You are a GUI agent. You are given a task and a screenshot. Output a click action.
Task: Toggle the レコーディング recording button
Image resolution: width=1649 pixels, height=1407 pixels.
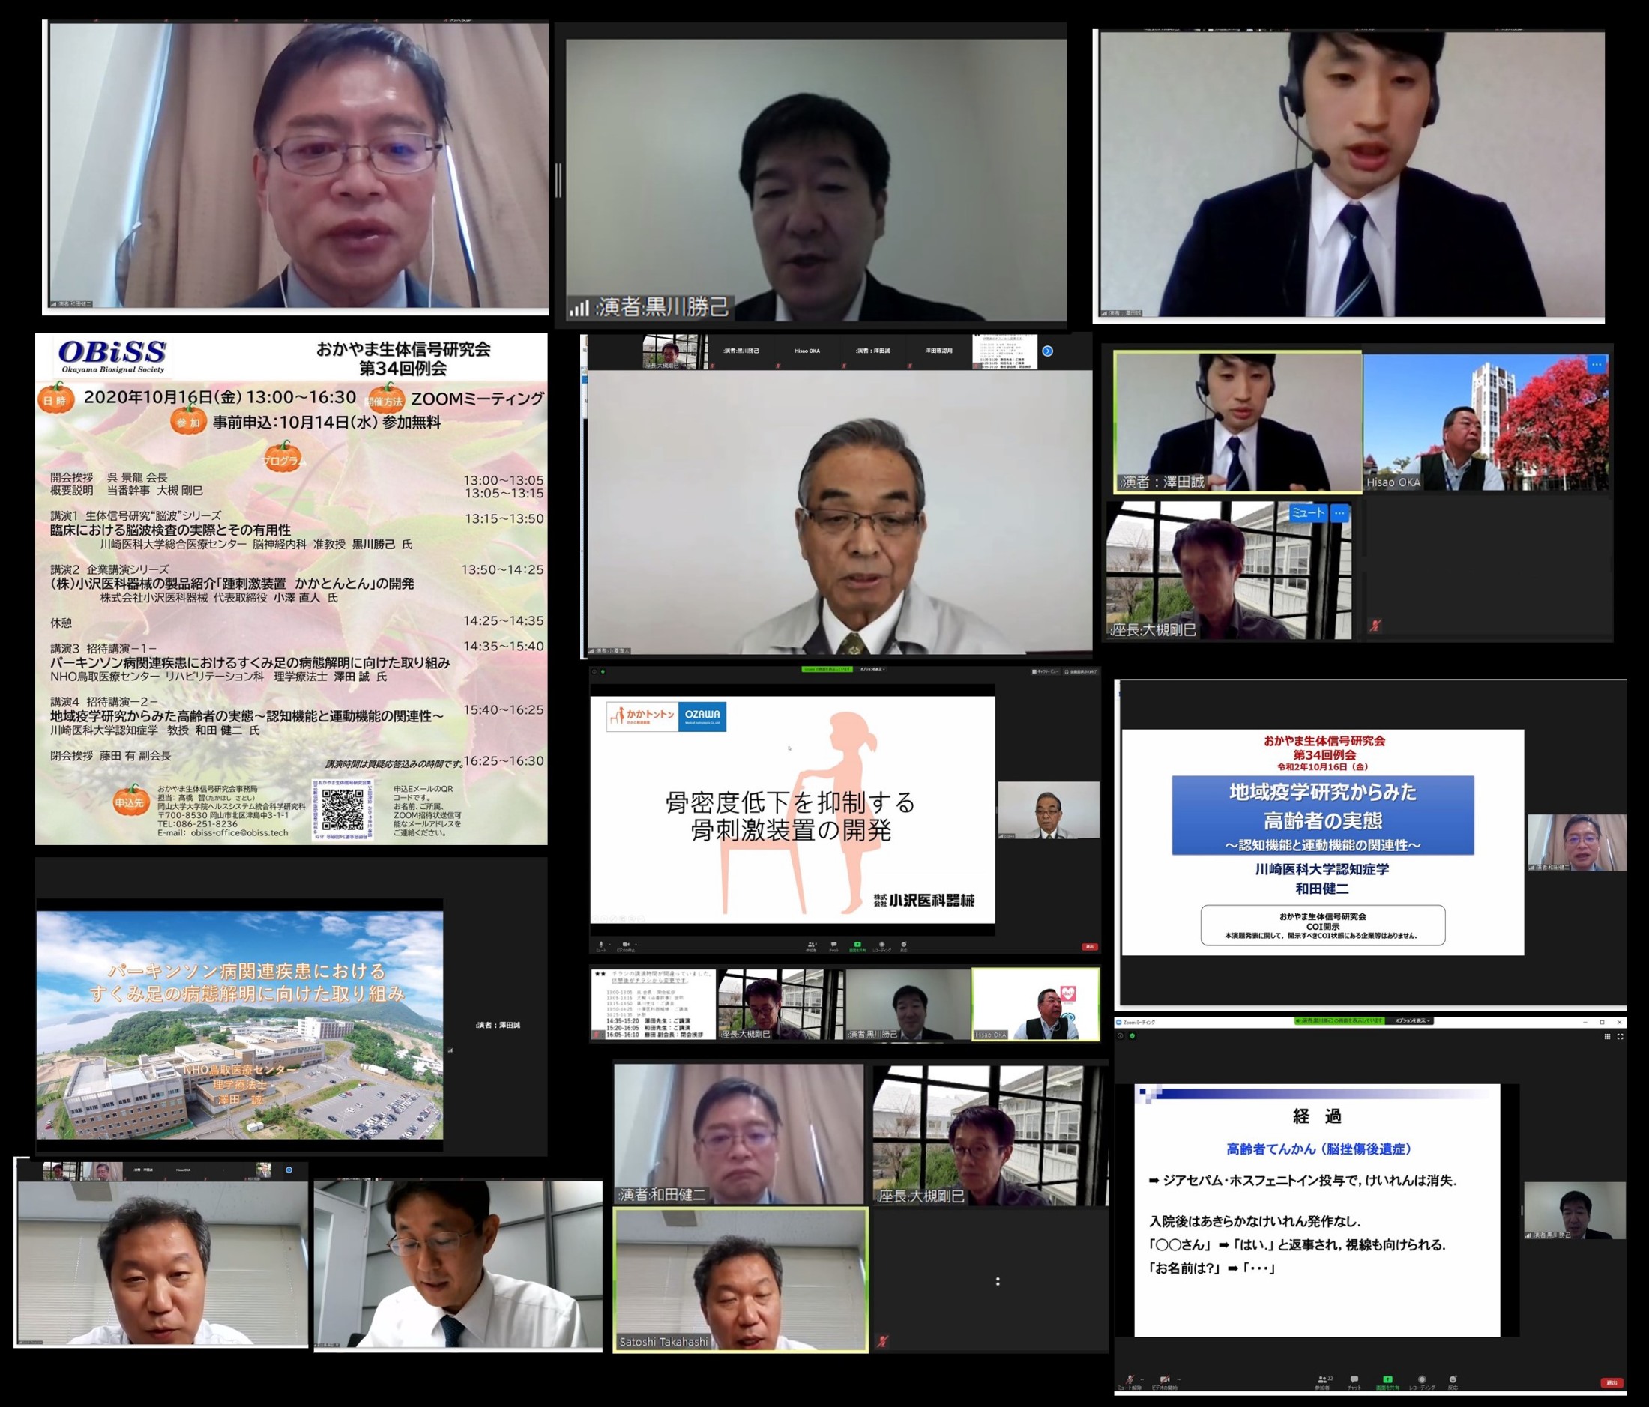(1422, 1380)
